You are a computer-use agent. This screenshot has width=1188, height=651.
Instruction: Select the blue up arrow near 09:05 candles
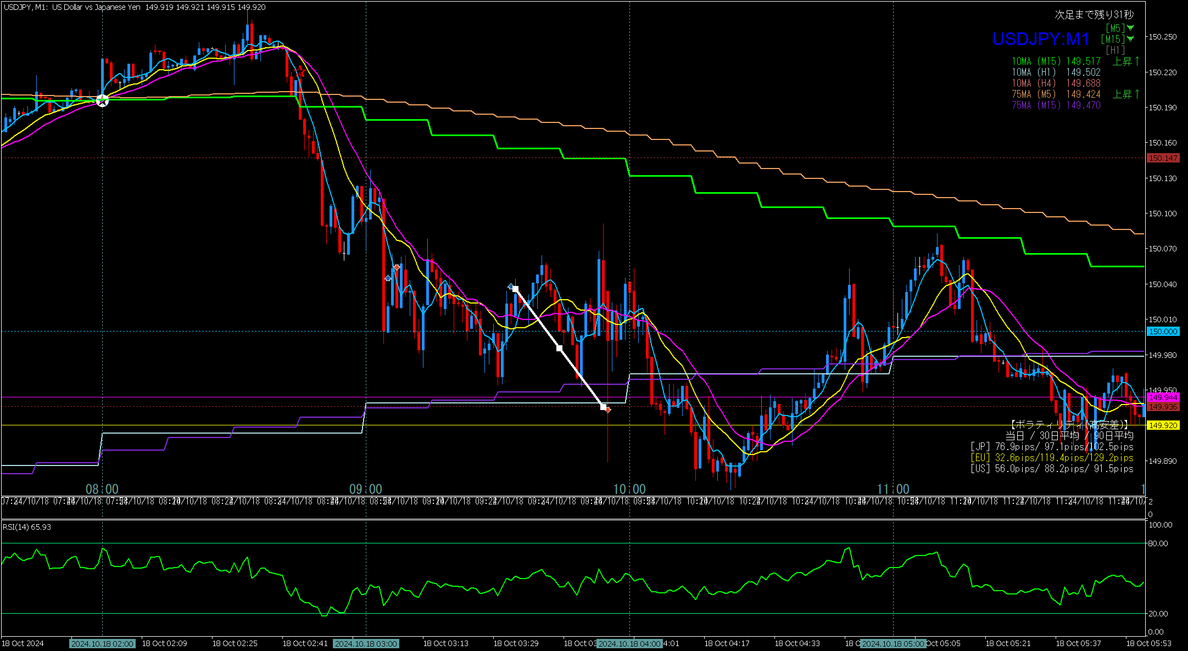388,278
